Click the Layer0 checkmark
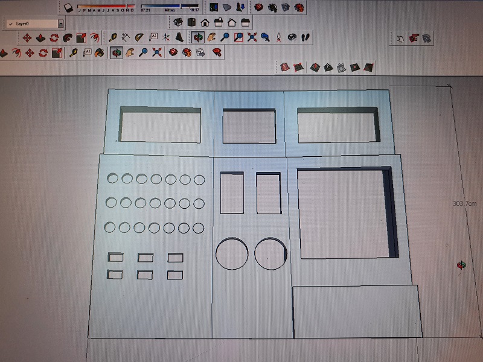Viewport: 483px width, 362px height. click(x=10, y=24)
